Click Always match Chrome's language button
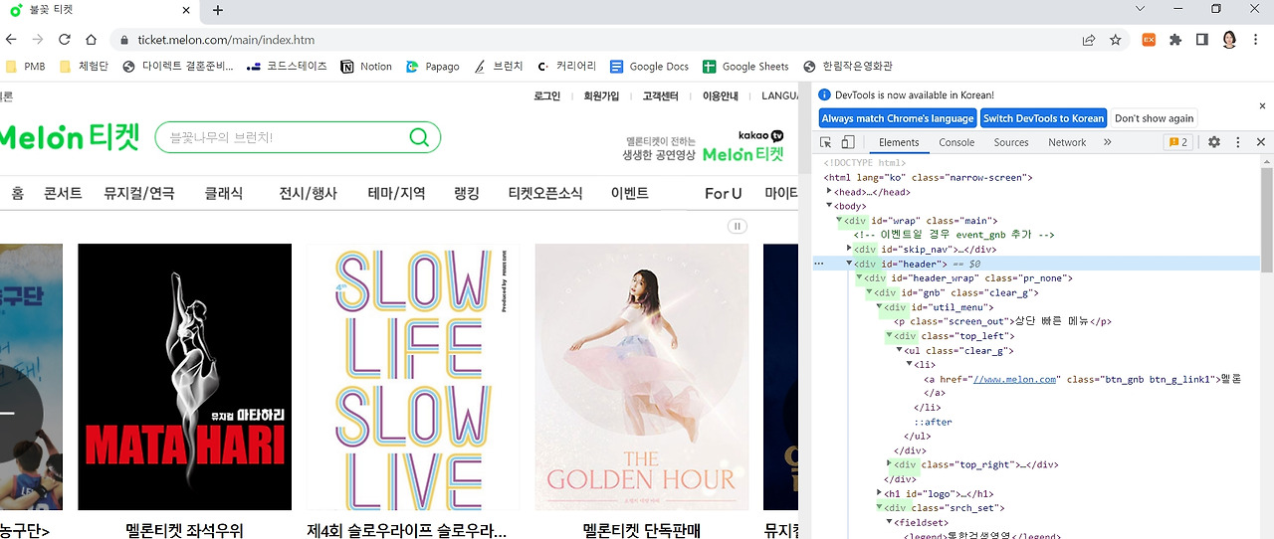The image size is (1274, 539). 897,118
